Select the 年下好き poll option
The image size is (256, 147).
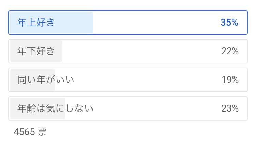click(x=128, y=51)
